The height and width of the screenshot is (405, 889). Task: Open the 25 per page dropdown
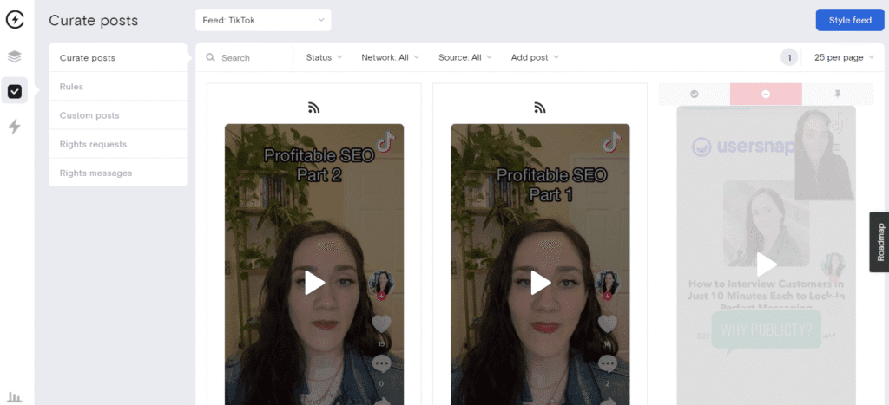click(x=844, y=57)
